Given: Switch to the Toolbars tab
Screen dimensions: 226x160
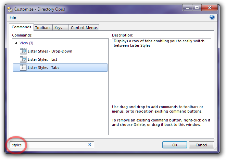Looking at the screenshot, I should coord(43,28).
